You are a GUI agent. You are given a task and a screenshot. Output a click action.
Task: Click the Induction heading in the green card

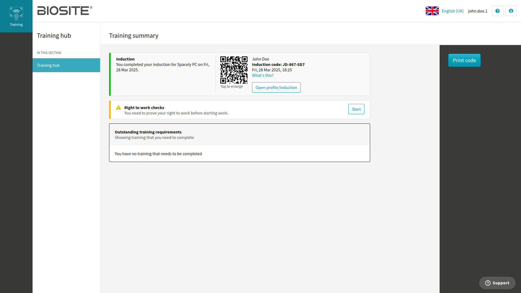click(125, 59)
